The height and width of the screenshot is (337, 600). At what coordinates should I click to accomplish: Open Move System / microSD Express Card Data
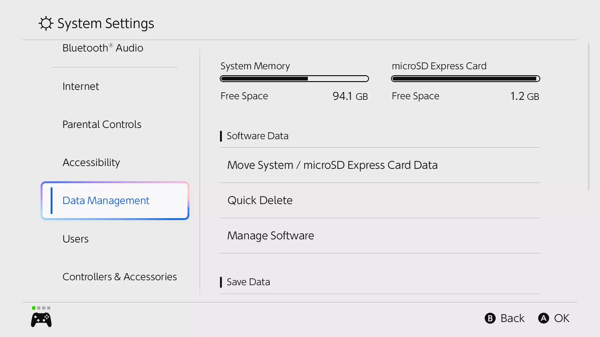point(332,165)
